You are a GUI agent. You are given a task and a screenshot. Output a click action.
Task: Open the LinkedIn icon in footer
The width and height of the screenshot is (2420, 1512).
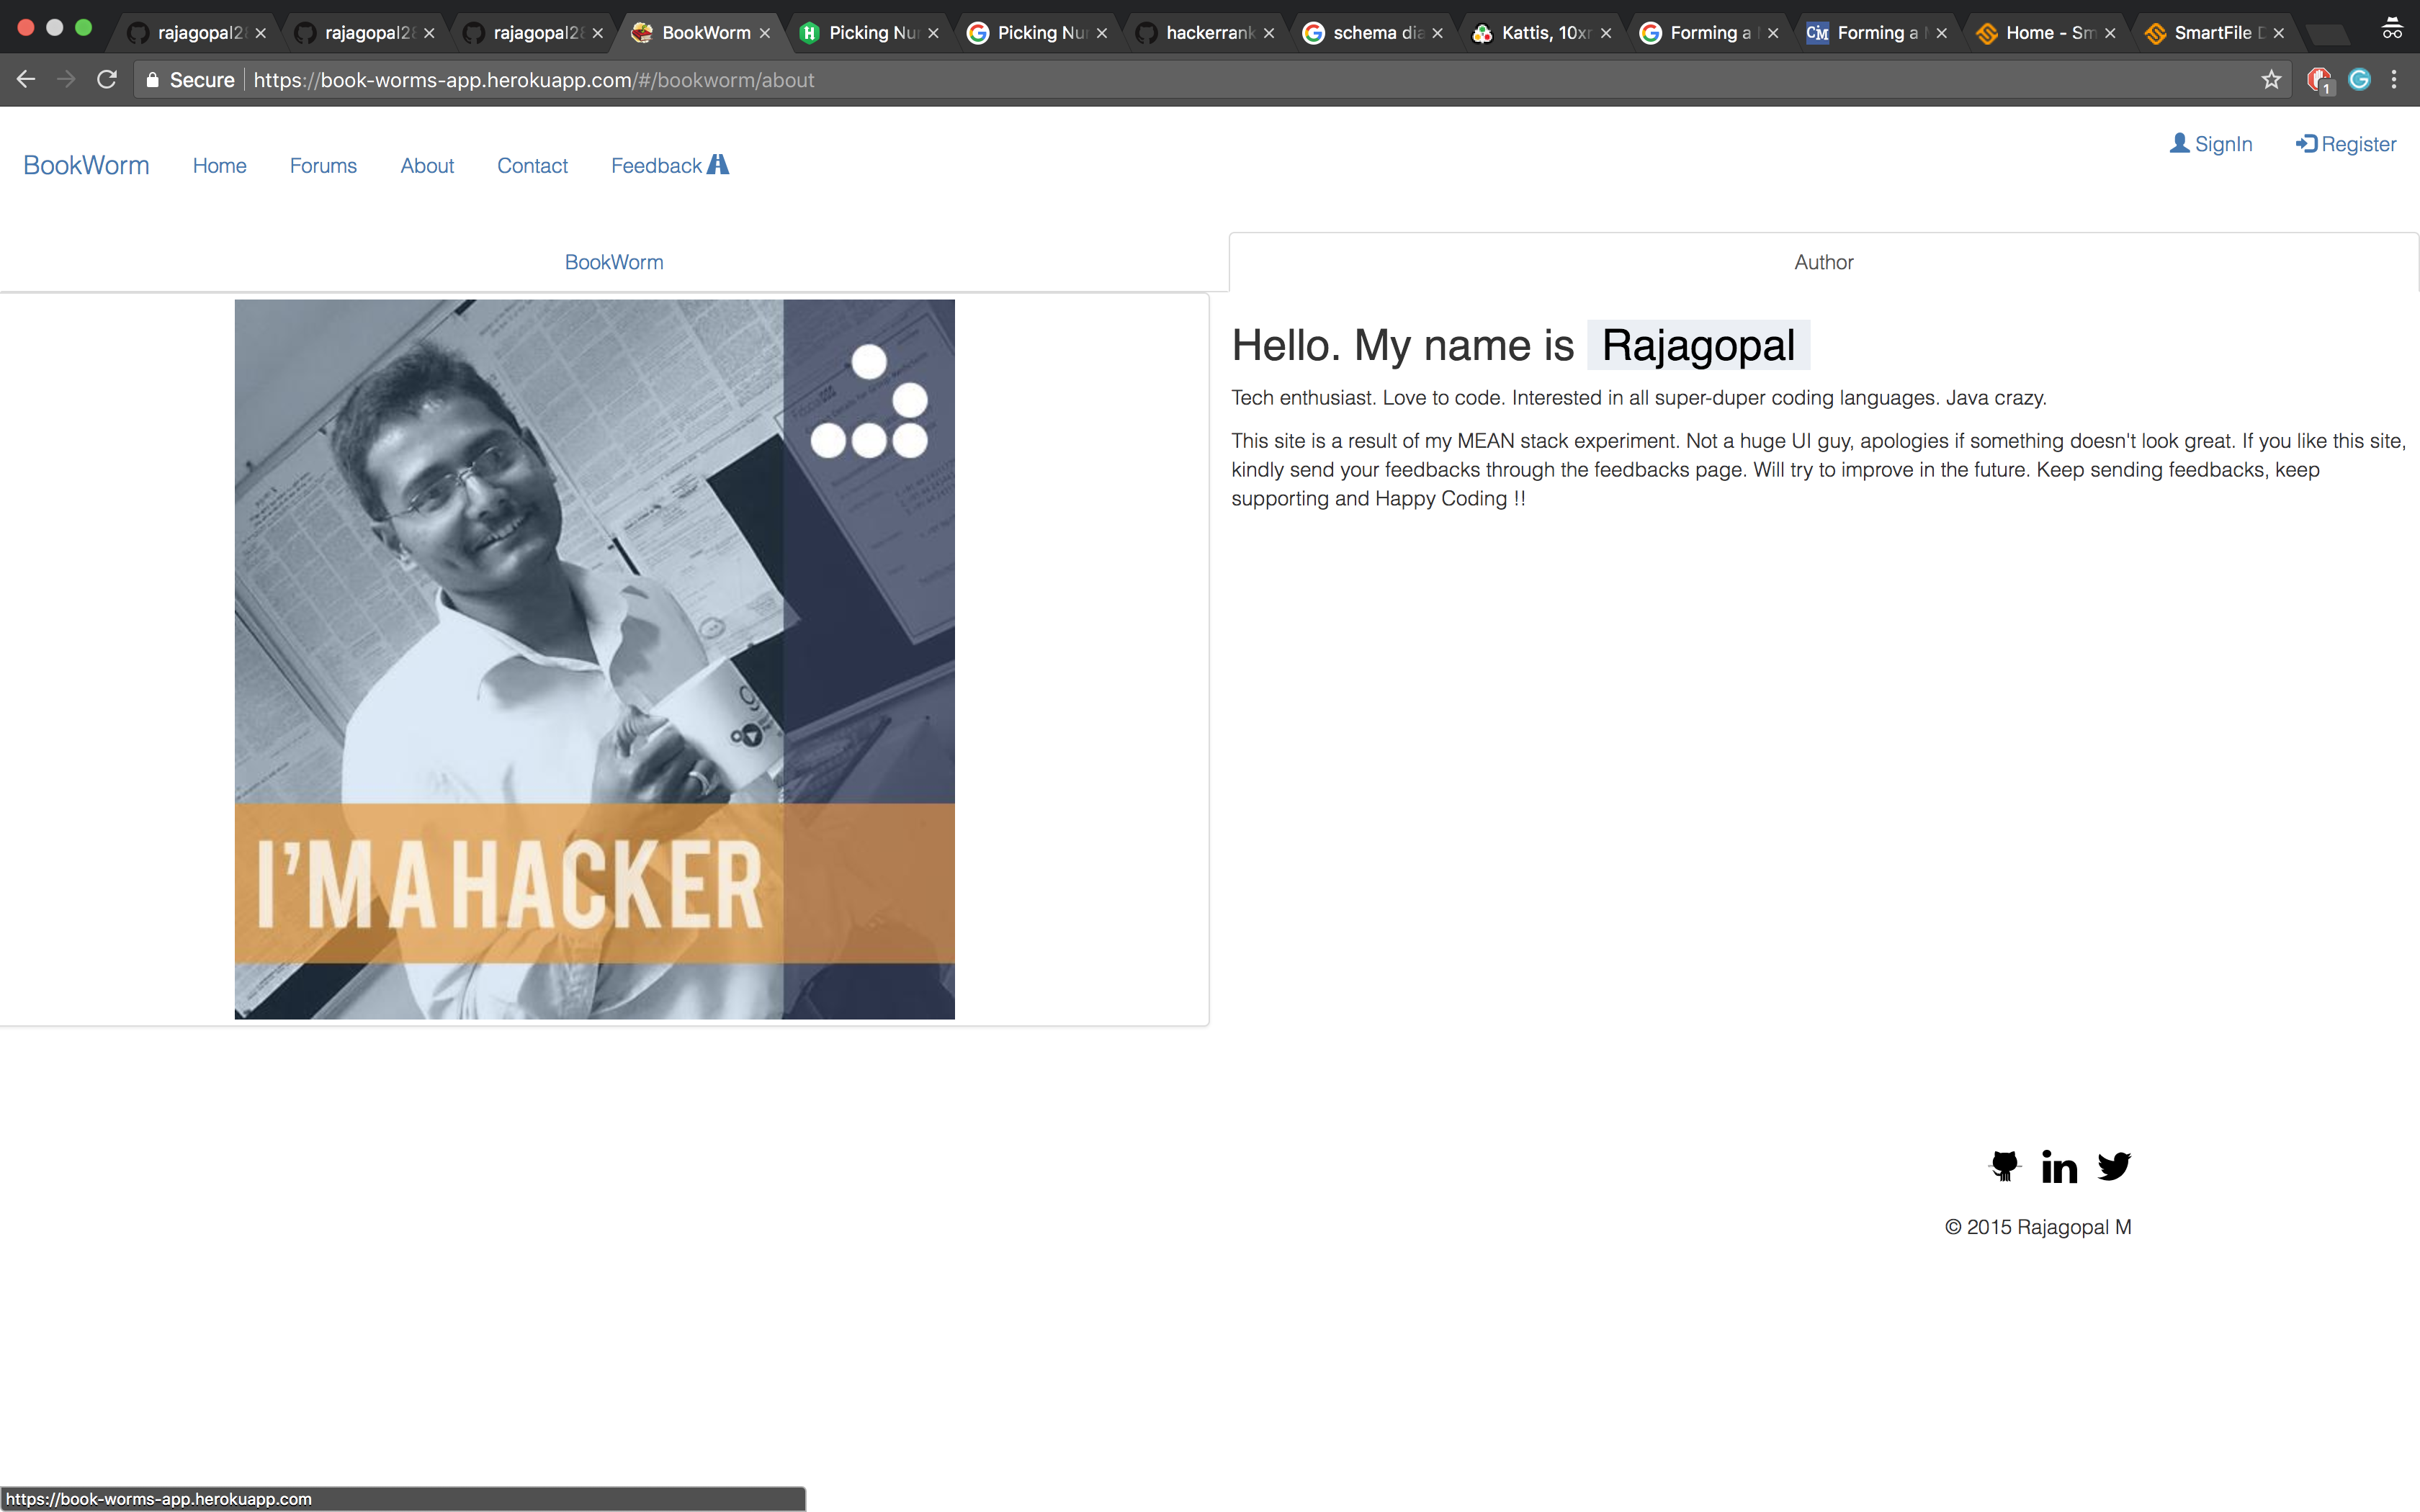click(2059, 1167)
